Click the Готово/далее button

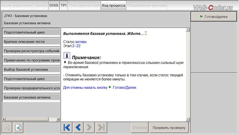pyautogui.click(x=214, y=17)
